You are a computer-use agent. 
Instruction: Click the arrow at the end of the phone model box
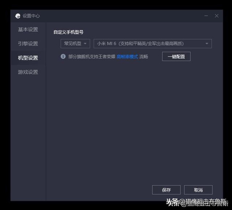[207, 44]
